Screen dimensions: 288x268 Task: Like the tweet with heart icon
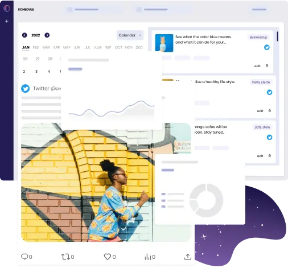pos(108,257)
